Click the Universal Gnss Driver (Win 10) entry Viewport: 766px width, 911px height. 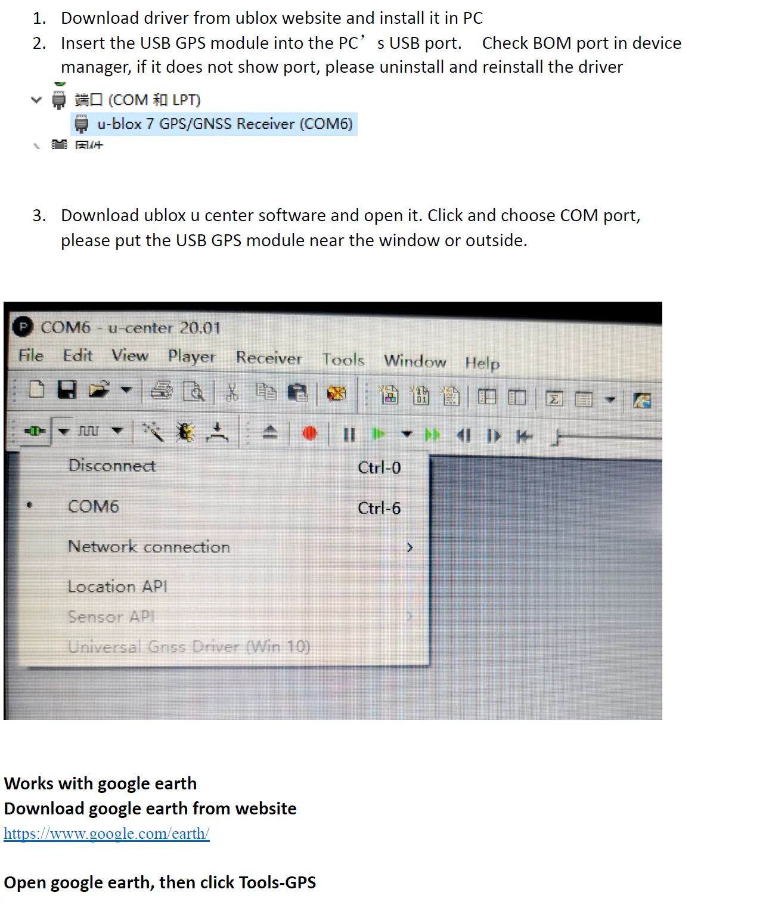[x=224, y=647]
